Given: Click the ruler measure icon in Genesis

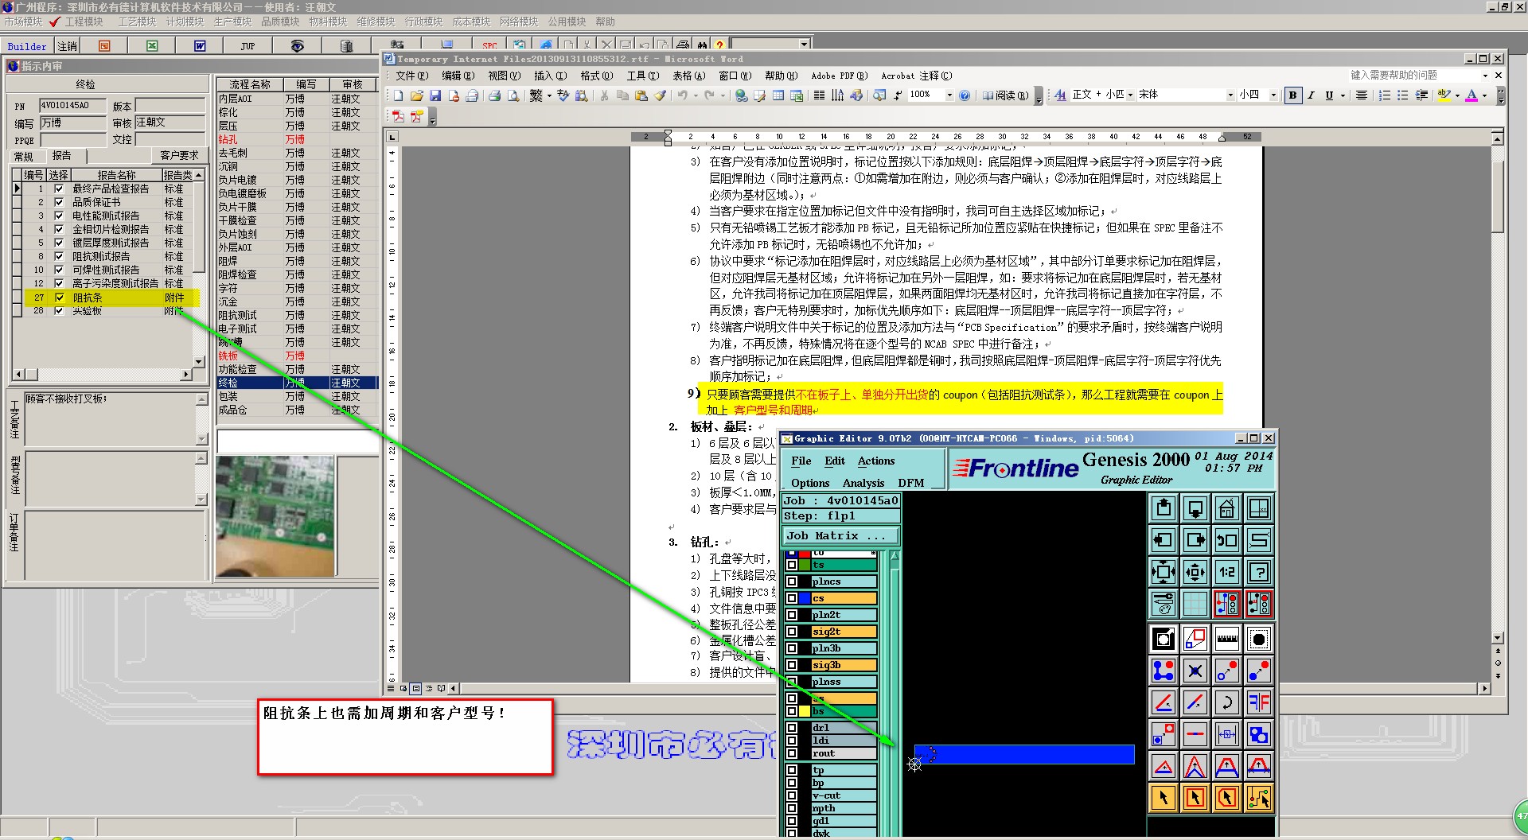Looking at the screenshot, I should click(1227, 639).
